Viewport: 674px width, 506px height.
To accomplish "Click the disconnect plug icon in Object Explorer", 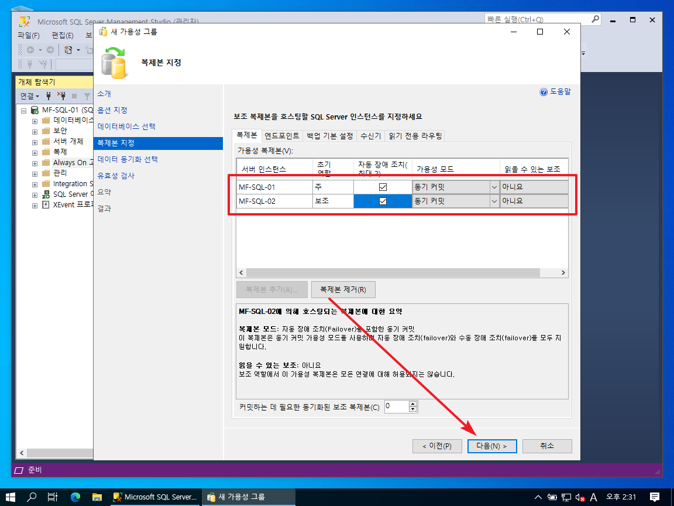I will click(x=61, y=95).
